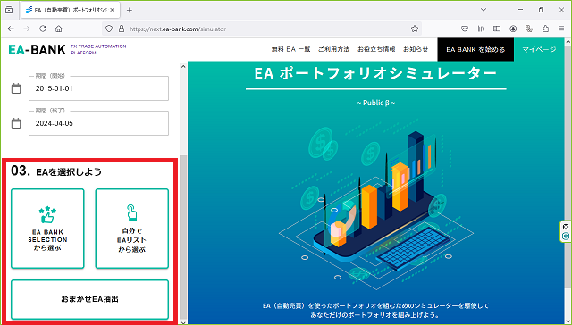
Task: Open Firefox account icon
Action: [513, 29]
